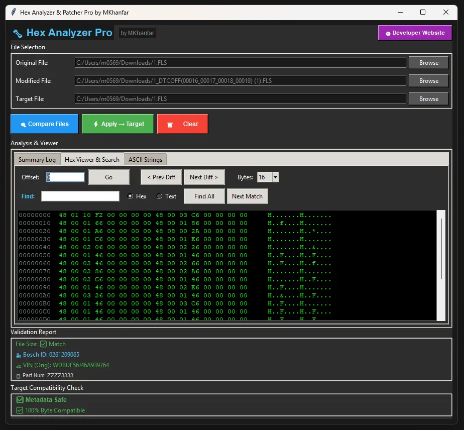
Task: Click the feather app icon in title bar
Action: point(13,12)
